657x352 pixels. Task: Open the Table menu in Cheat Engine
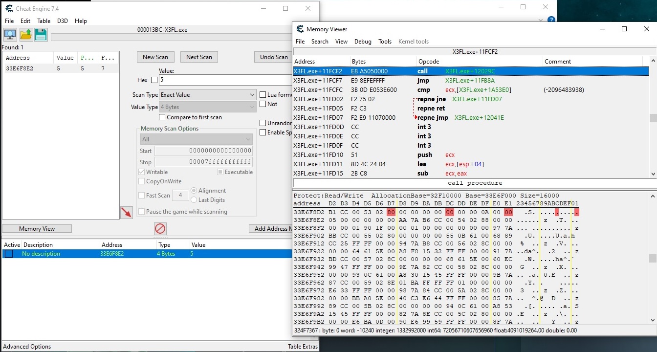(x=44, y=21)
